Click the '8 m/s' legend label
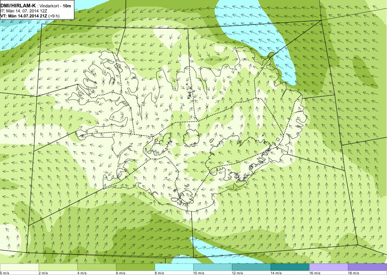Screen dimensions: 387x275 (159, 273)
